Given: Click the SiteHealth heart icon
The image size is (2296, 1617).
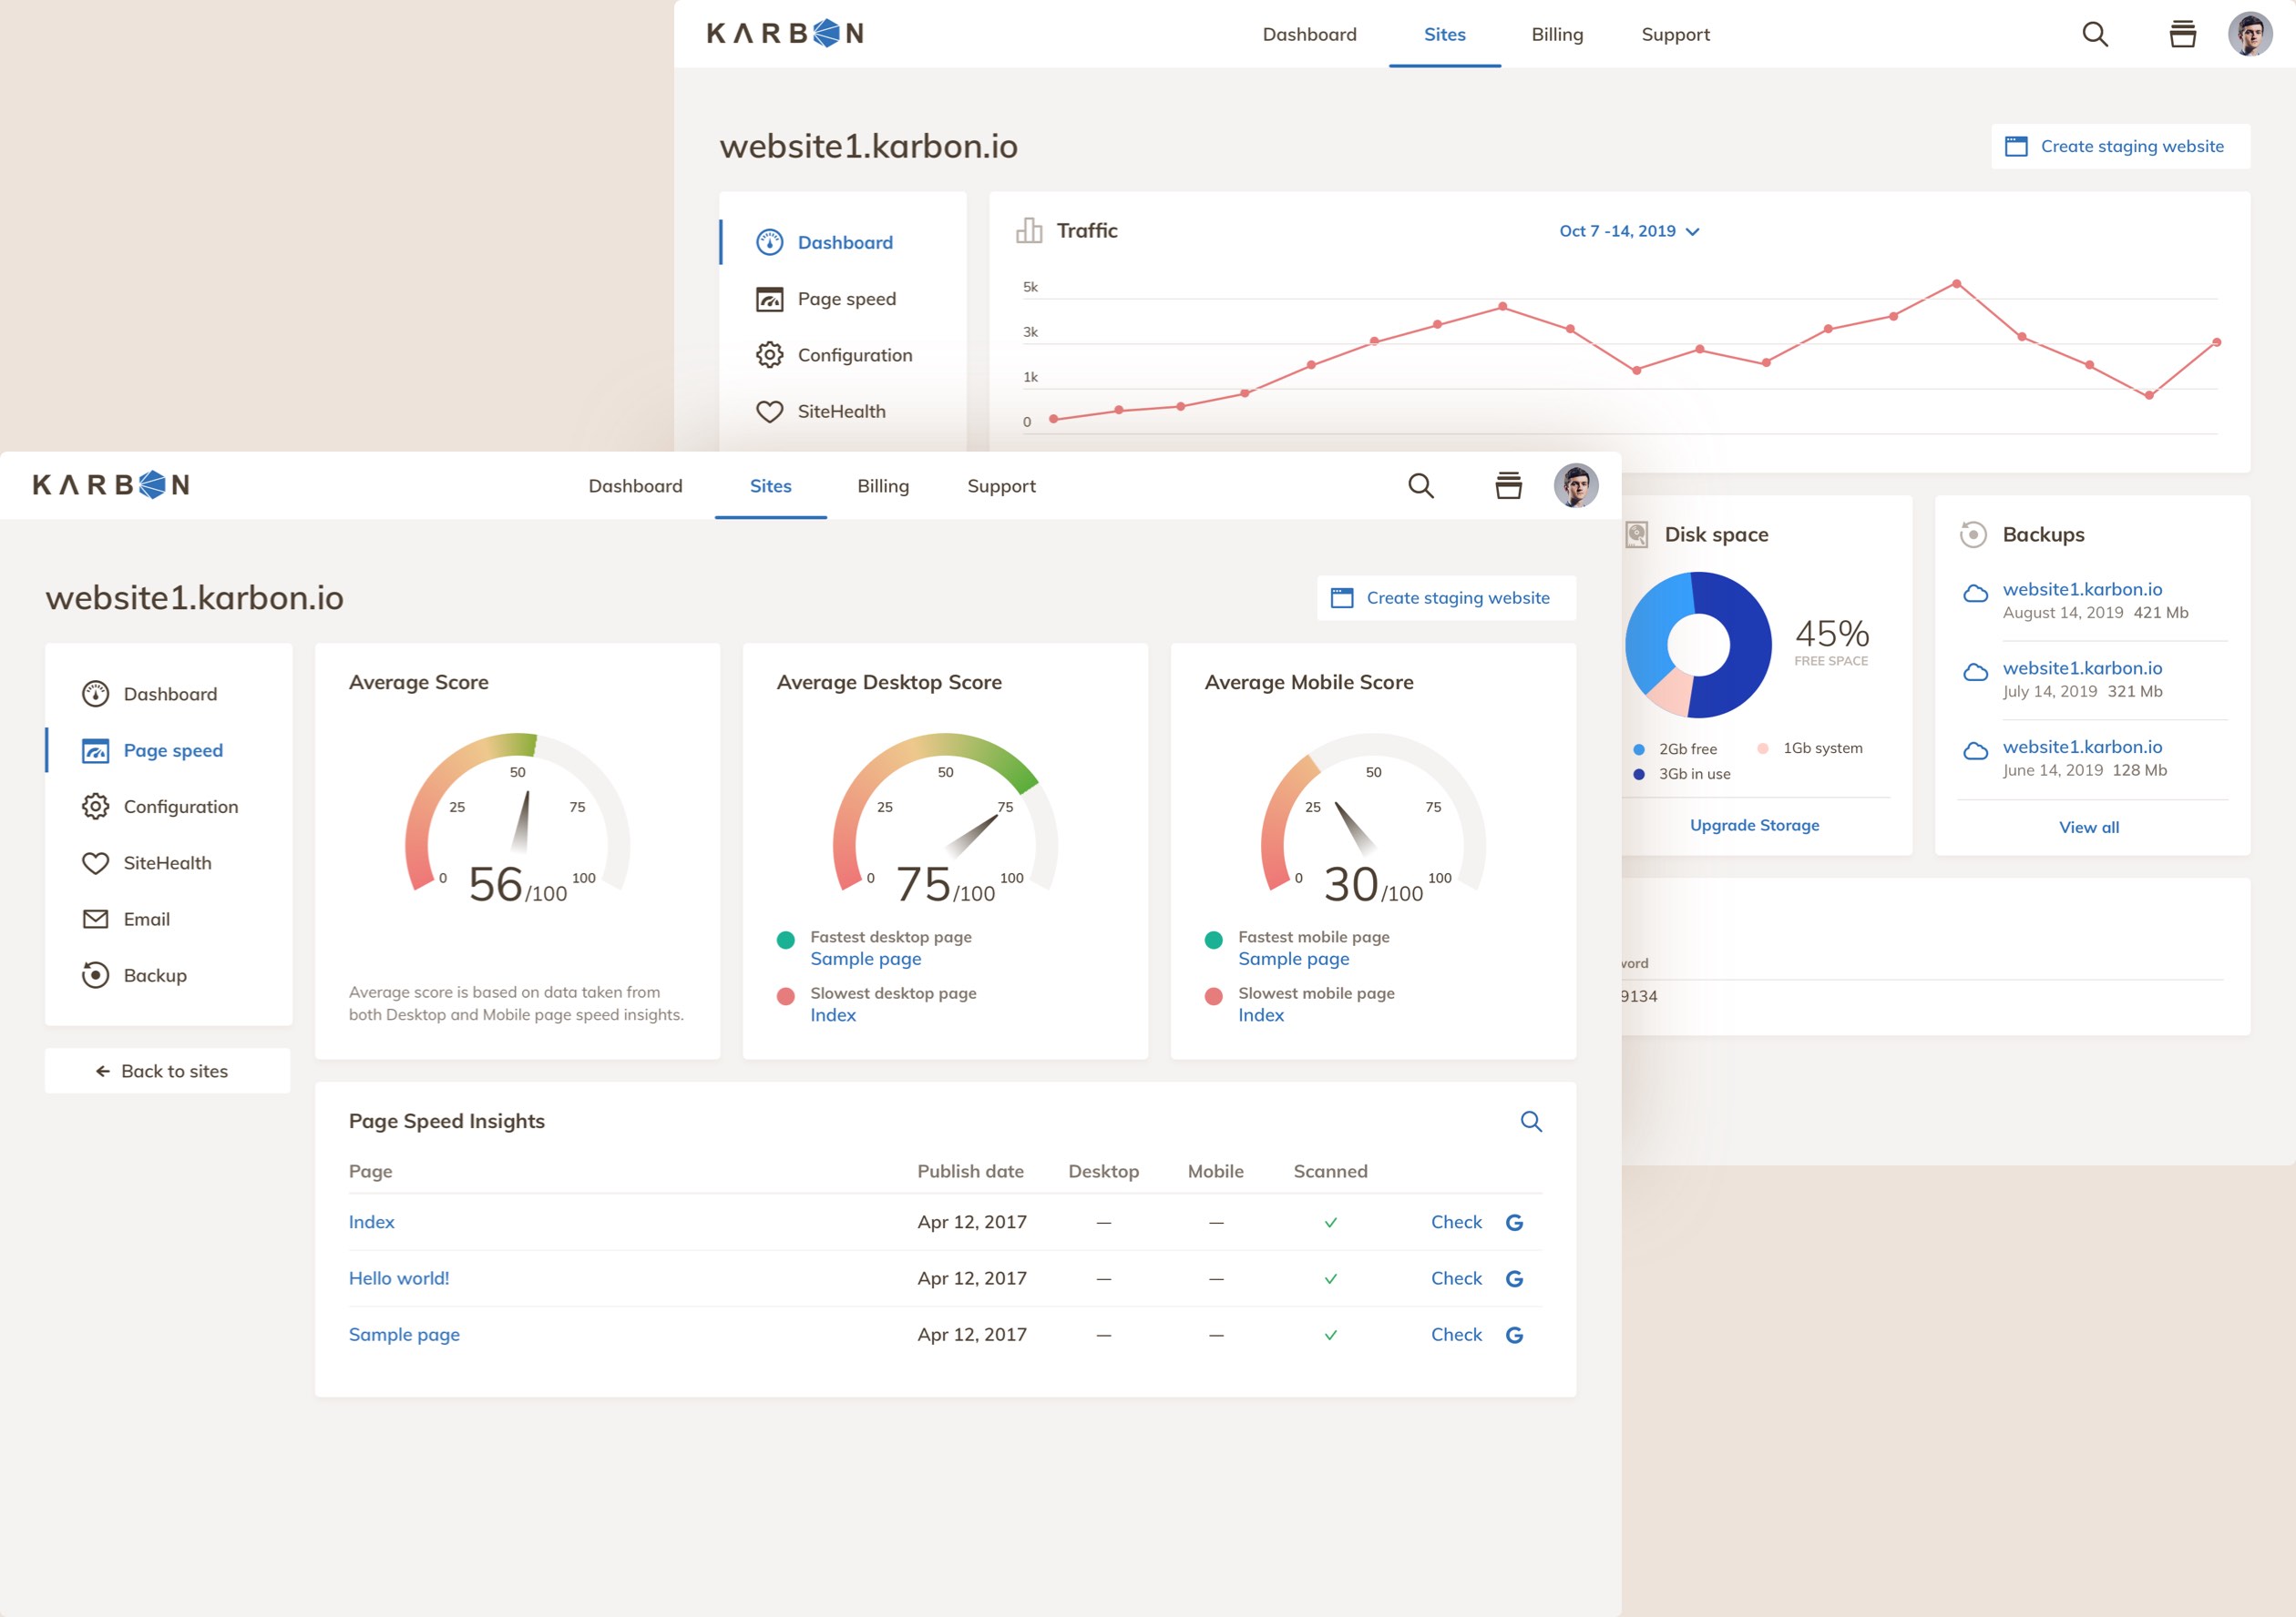Looking at the screenshot, I should coord(95,862).
